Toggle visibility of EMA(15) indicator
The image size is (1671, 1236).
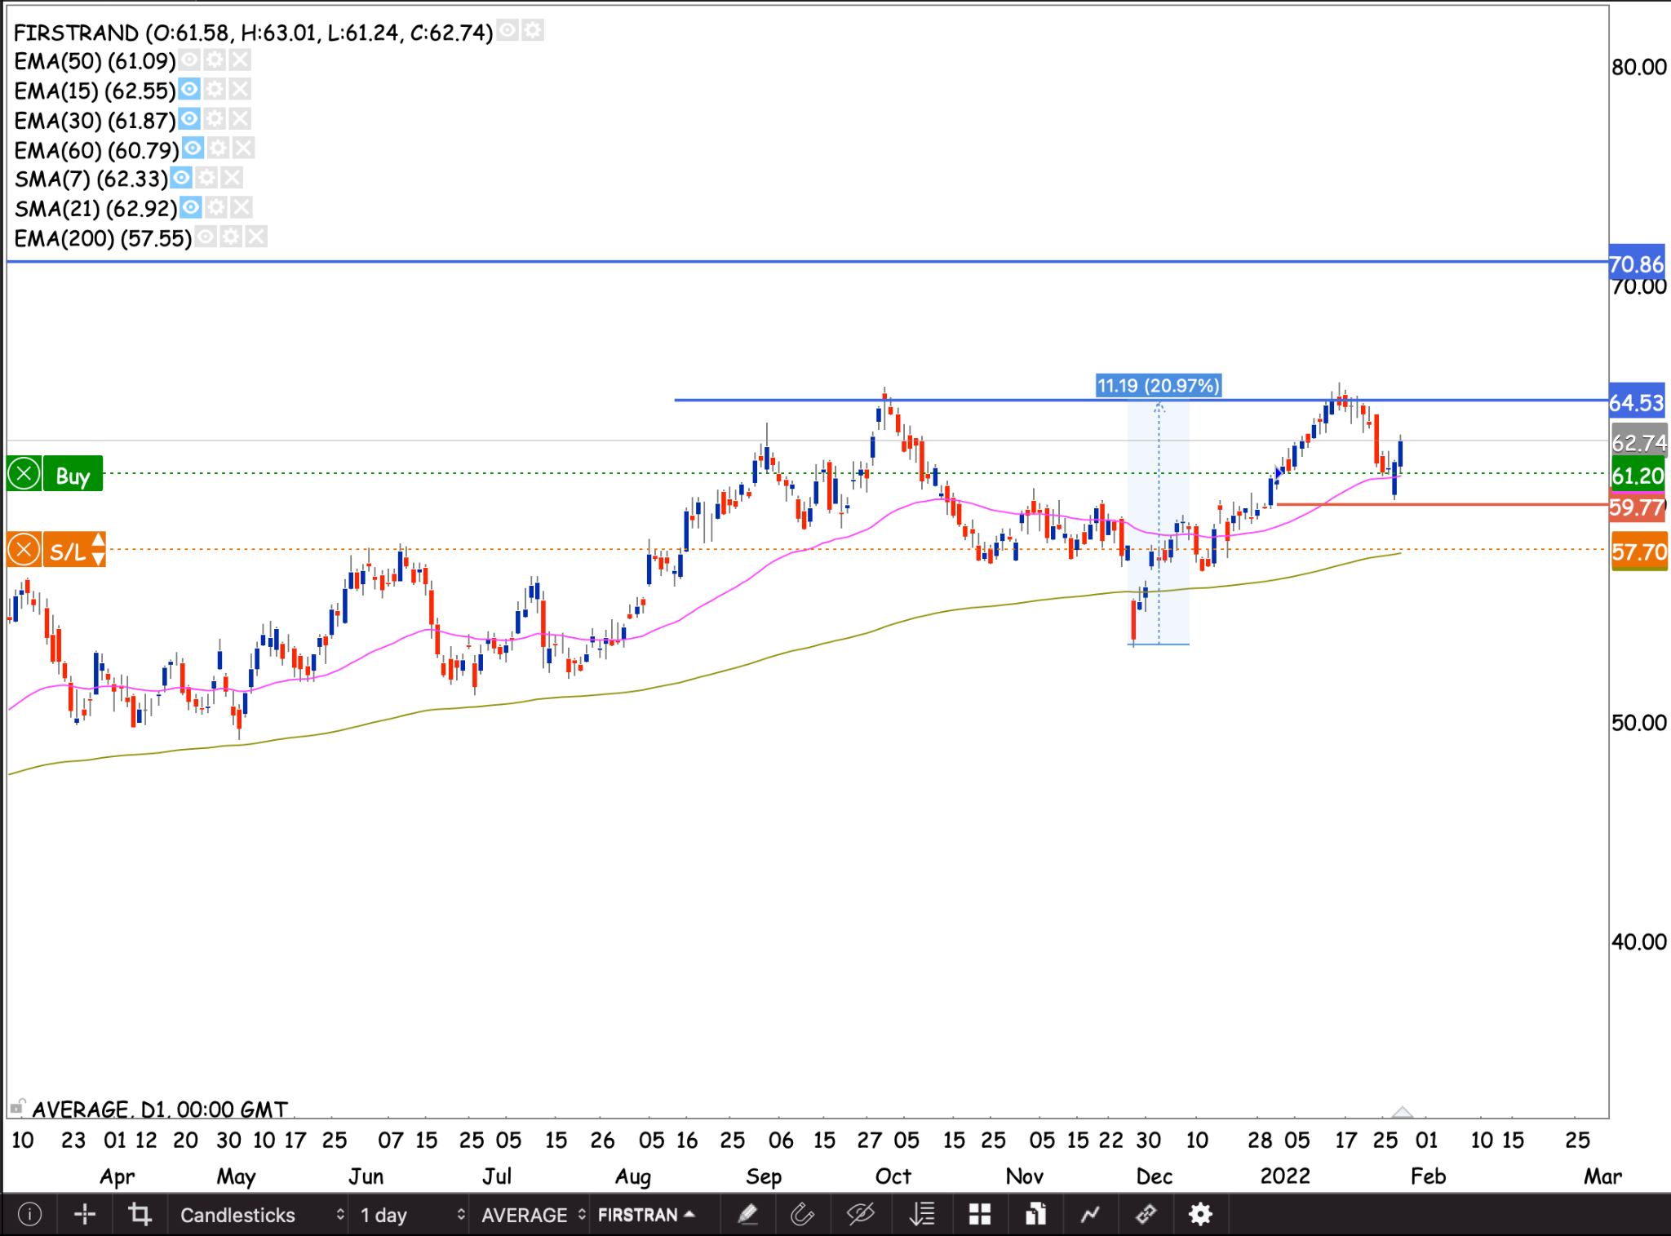tap(189, 90)
